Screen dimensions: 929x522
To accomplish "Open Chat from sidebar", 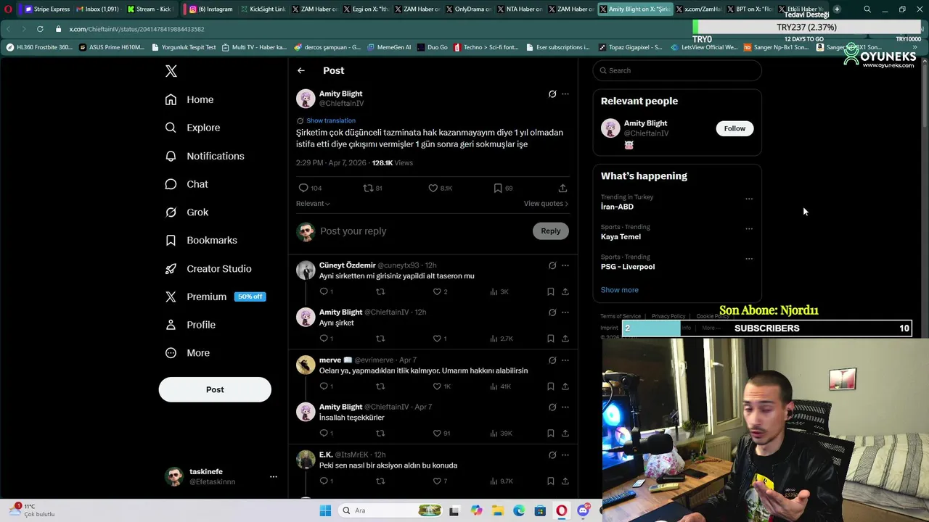I will pos(187,184).
